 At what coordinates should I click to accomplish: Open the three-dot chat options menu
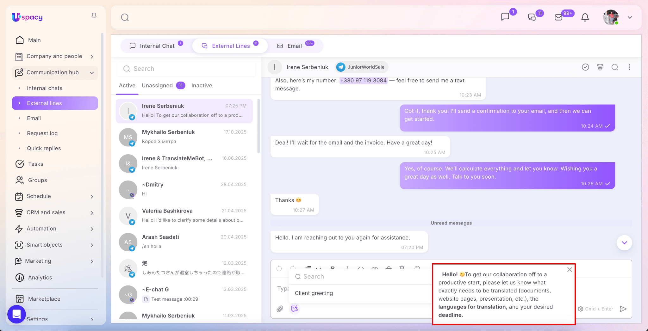coord(629,67)
